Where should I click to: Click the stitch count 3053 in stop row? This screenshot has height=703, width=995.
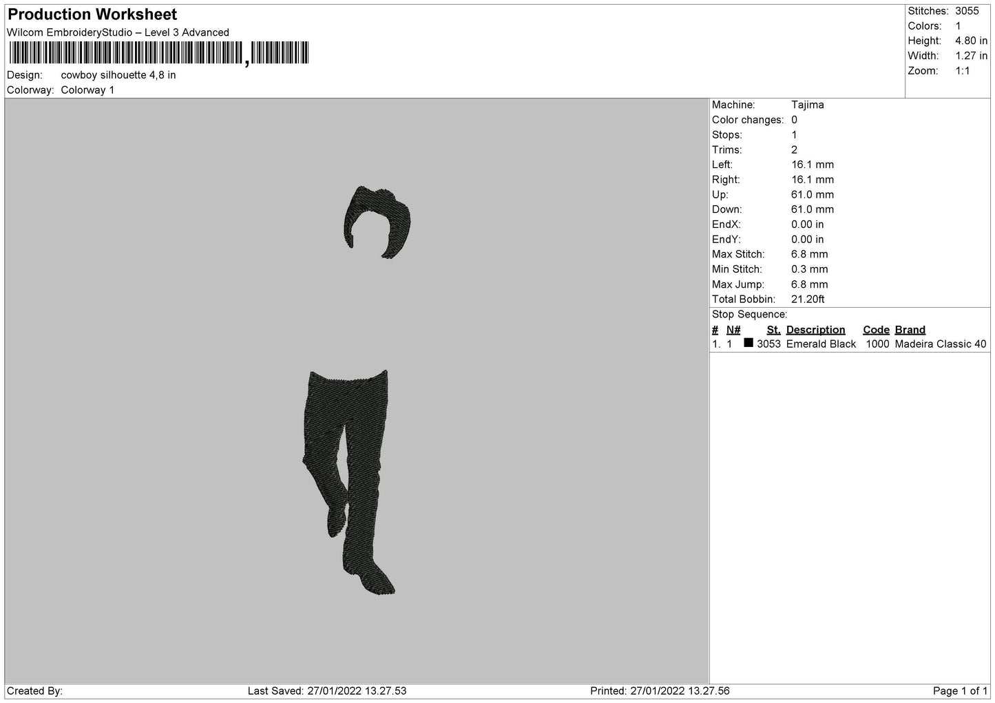click(769, 344)
